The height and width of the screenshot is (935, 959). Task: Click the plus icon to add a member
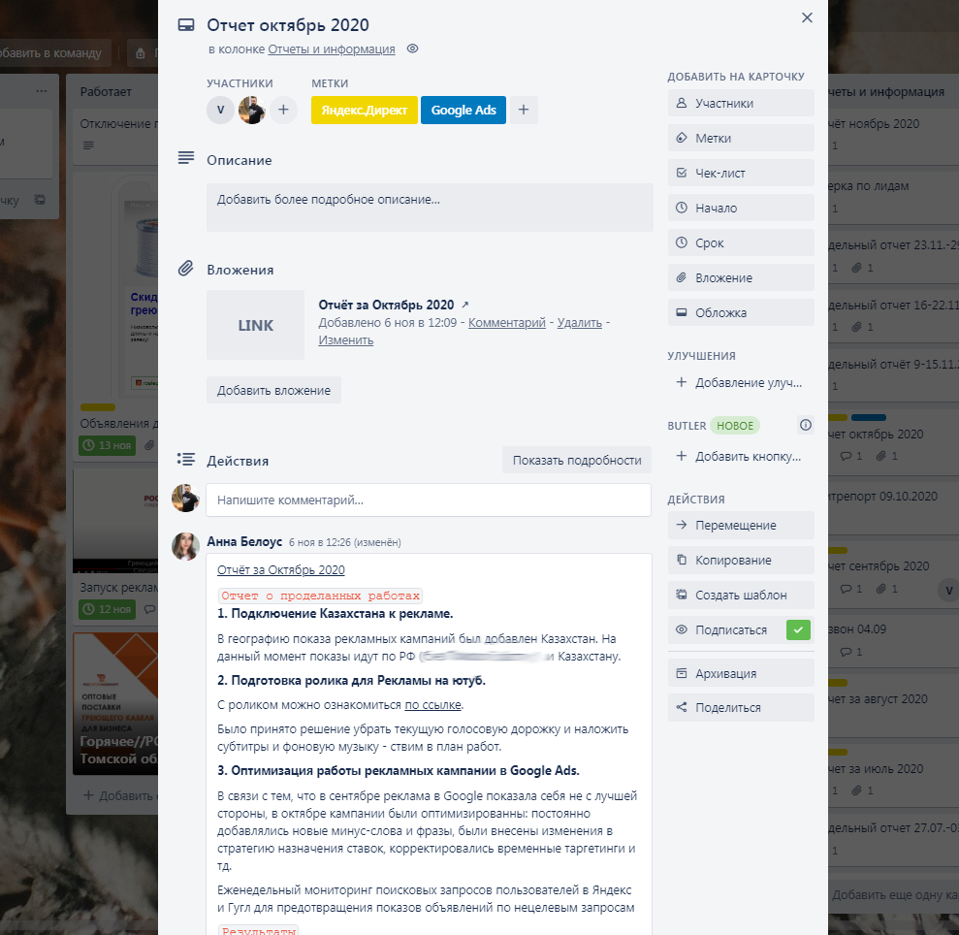point(283,111)
